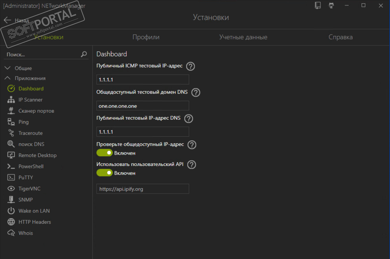Select the SNMP server icon

coord(11,200)
